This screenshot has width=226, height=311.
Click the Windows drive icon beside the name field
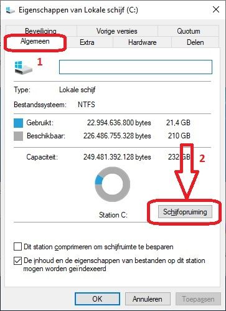(24, 67)
